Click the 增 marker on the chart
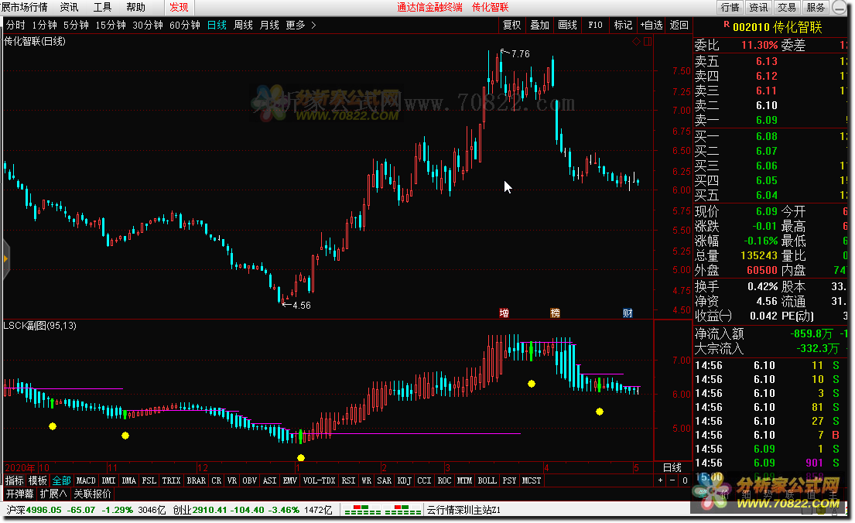 [x=504, y=313]
